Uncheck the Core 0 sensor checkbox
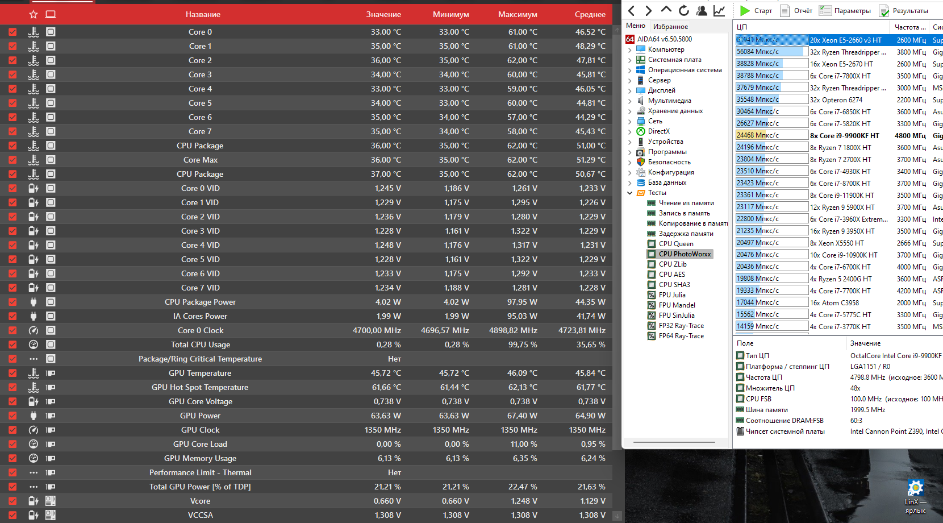This screenshot has width=943, height=523. click(12, 32)
